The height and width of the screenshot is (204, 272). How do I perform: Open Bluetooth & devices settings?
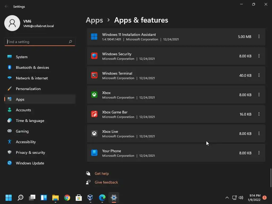[x=40, y=67]
